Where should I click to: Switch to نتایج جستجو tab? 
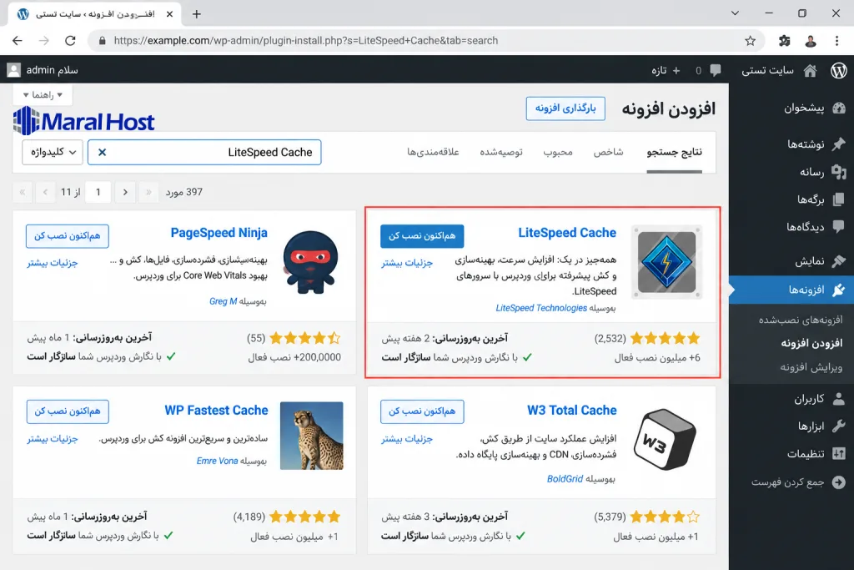[x=674, y=152]
